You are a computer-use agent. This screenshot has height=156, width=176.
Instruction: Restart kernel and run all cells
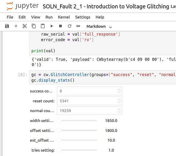[x=78, y=26]
